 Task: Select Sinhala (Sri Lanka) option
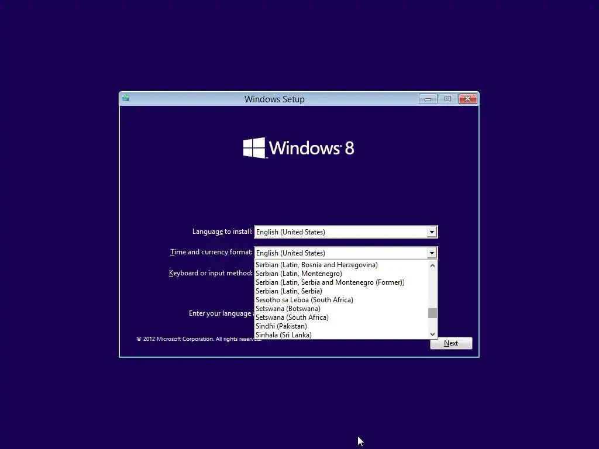pyautogui.click(x=342, y=335)
